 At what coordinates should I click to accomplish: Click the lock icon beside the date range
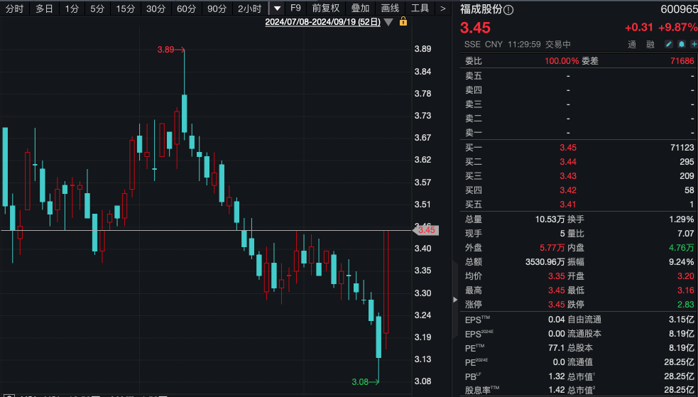coord(403,22)
